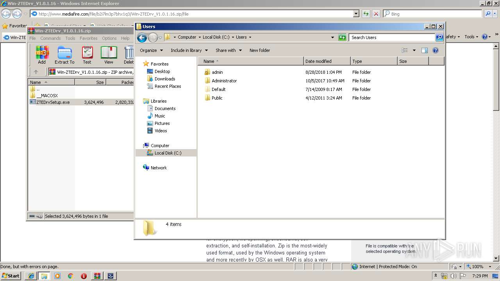The width and height of the screenshot is (500, 281).
Task: Click the Search Users magnifier icon
Action: pyautogui.click(x=439, y=37)
